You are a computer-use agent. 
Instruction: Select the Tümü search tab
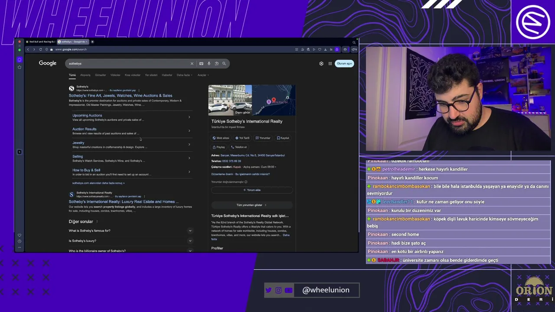[x=72, y=75]
